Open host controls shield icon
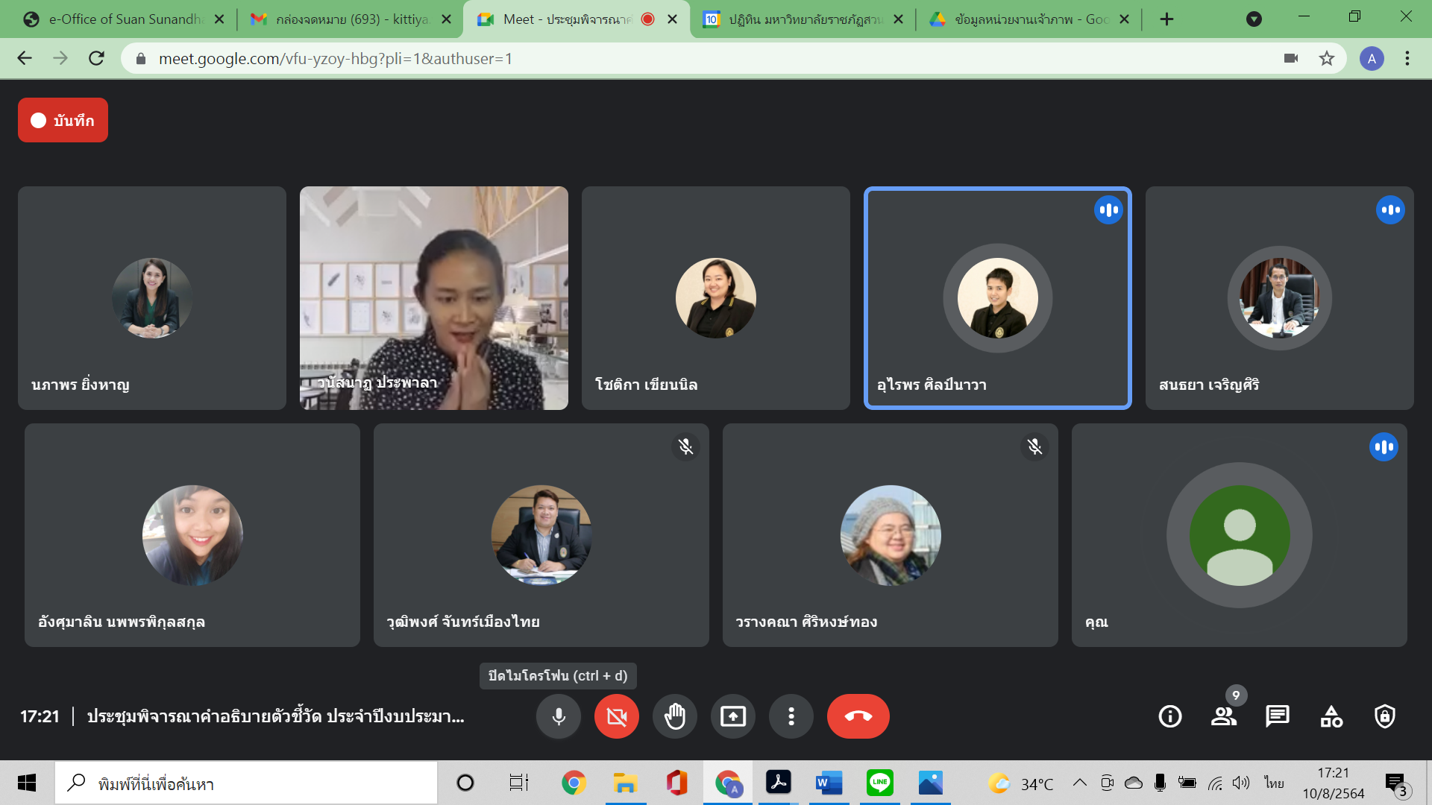The image size is (1432, 805). click(x=1385, y=716)
